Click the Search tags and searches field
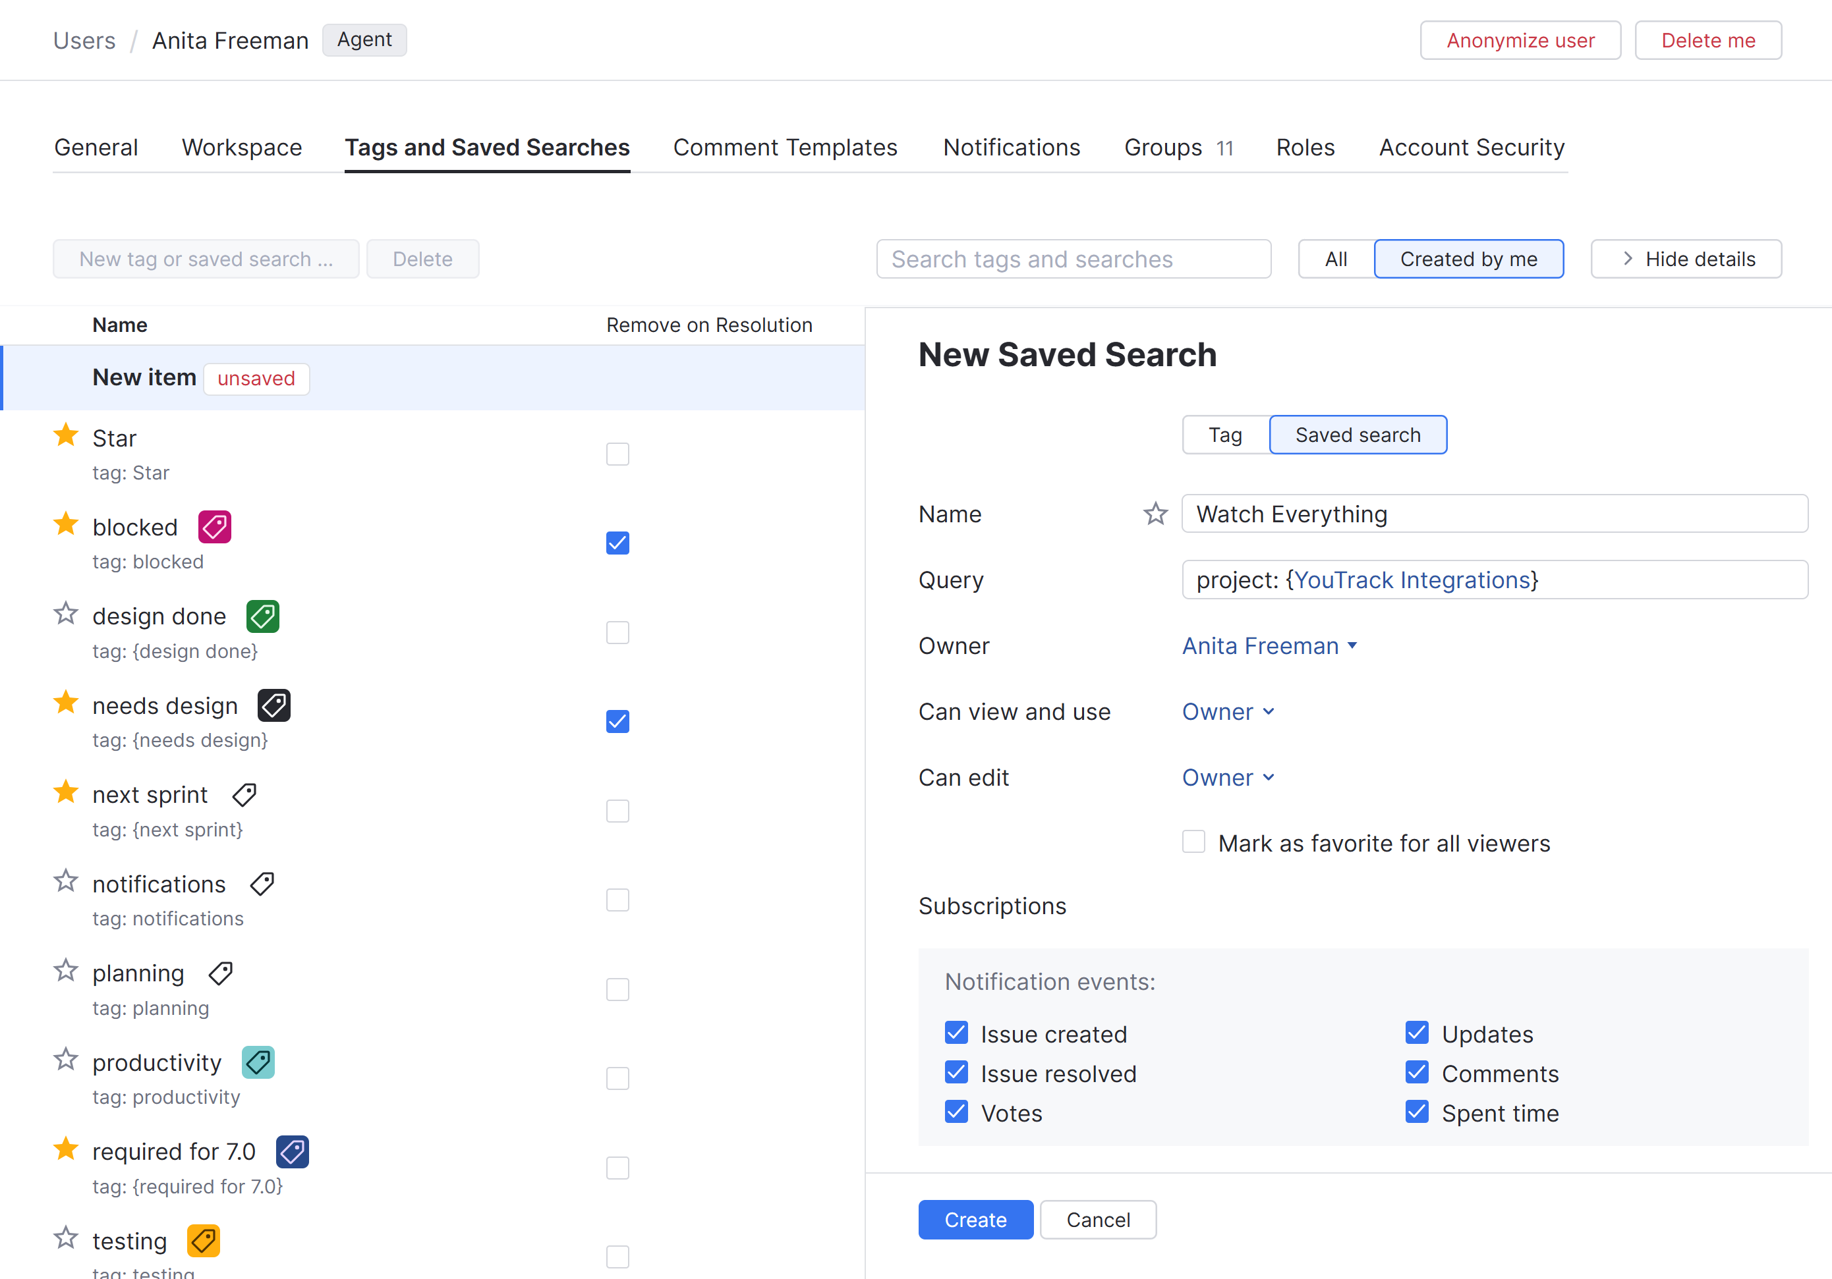The height and width of the screenshot is (1279, 1832). click(x=1072, y=259)
